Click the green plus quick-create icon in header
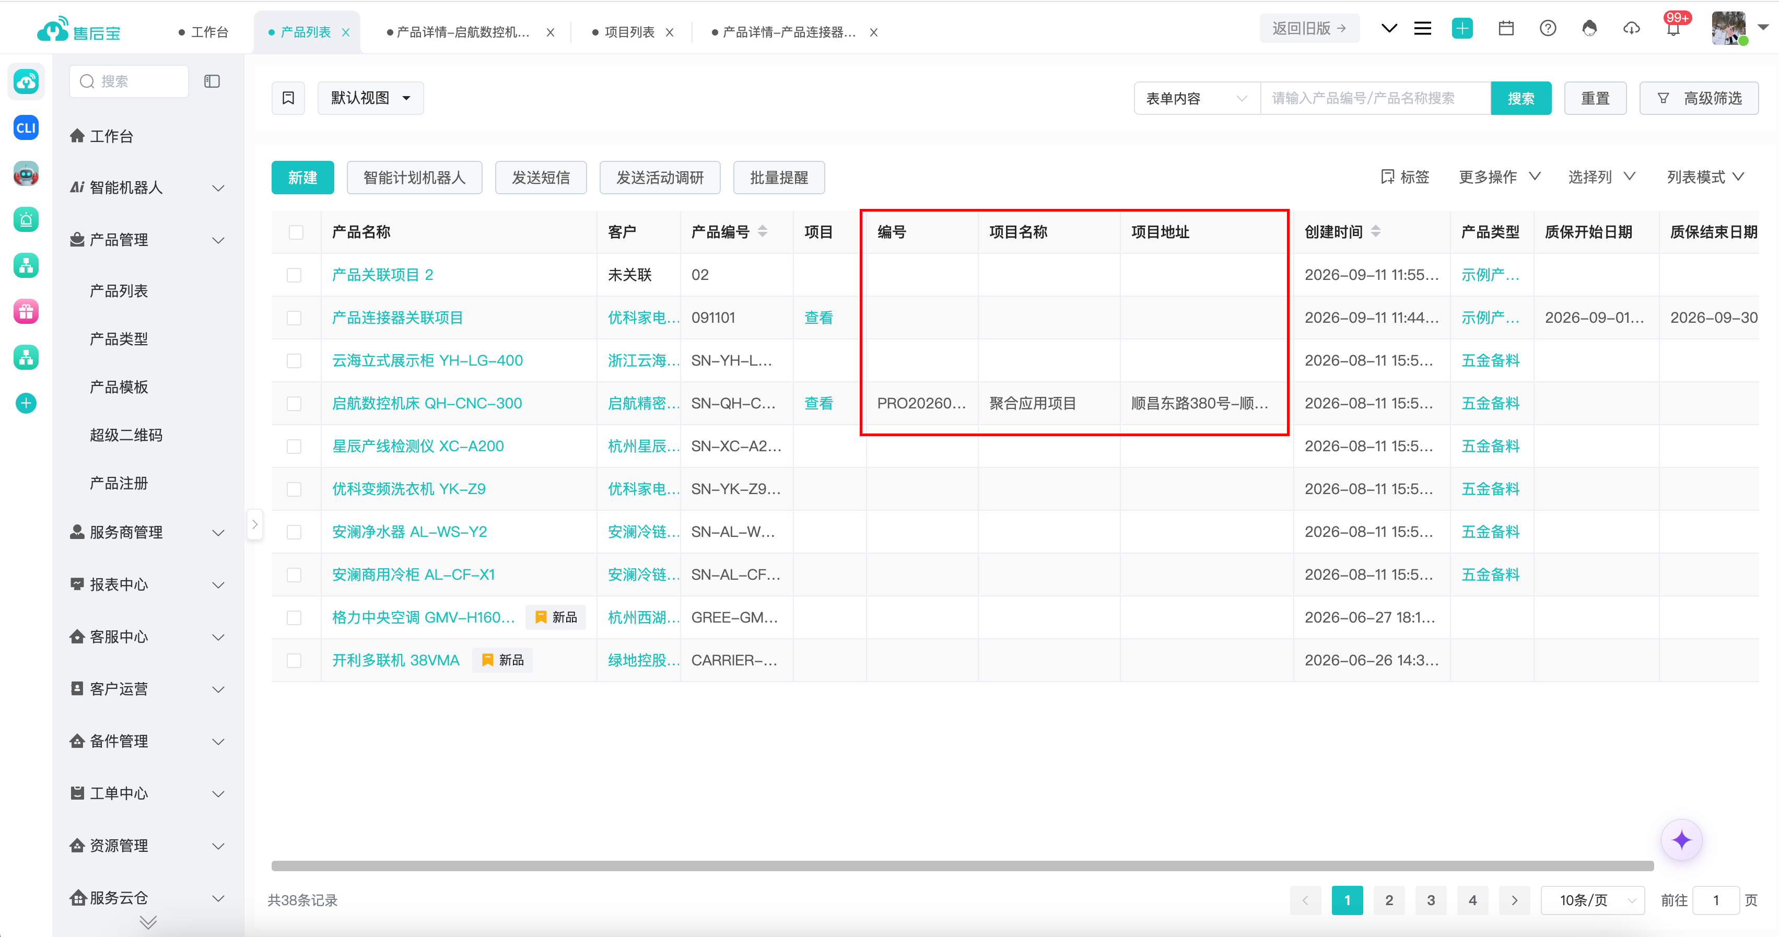This screenshot has width=1779, height=937. (x=1462, y=28)
